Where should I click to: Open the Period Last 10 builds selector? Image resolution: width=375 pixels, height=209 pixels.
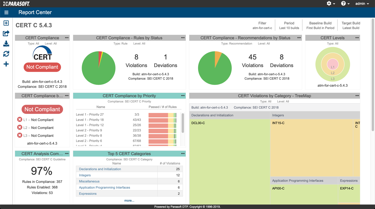(289, 25)
